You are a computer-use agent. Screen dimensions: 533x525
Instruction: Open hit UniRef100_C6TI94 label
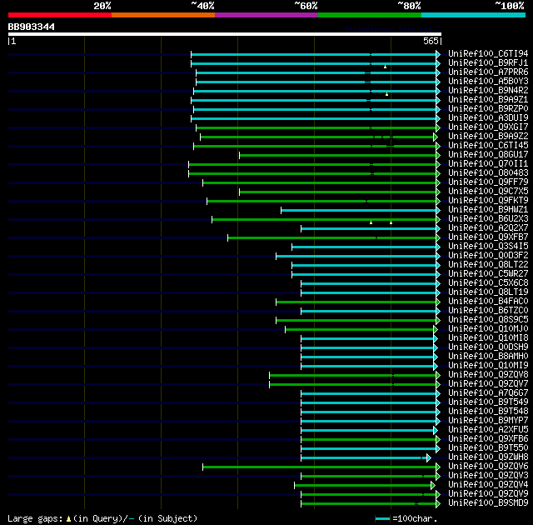tap(488, 53)
